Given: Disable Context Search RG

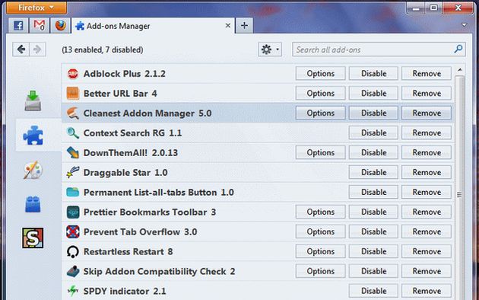Looking at the screenshot, I should [373, 133].
